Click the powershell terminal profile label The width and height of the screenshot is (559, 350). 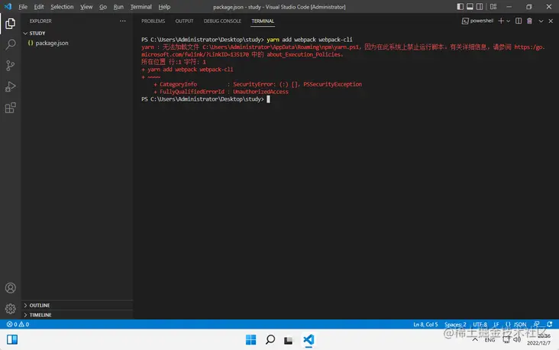coord(478,21)
